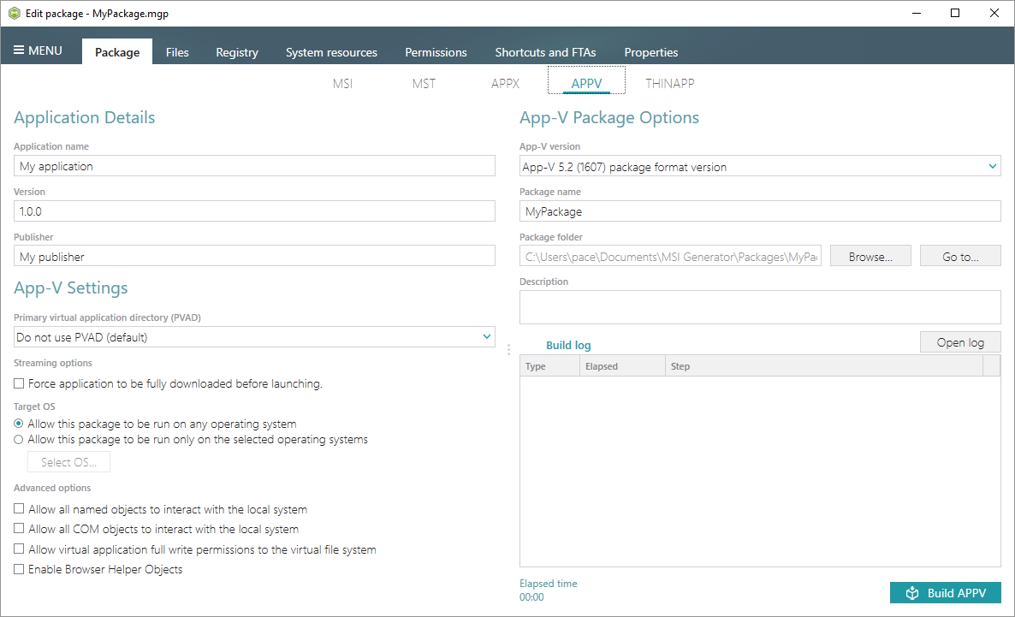Open the Shortcuts and FTAs tab
The image size is (1015, 617).
pos(545,52)
